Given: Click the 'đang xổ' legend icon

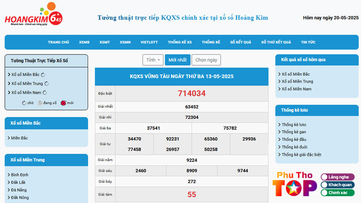Looking at the screenshot, I should click(x=40, y=103).
